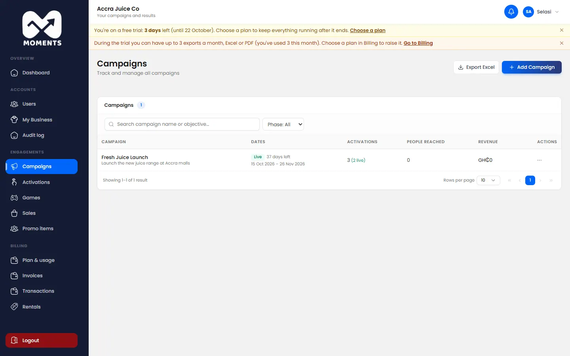Change rows per page dropdown
This screenshot has width=570, height=356.
tap(488, 180)
